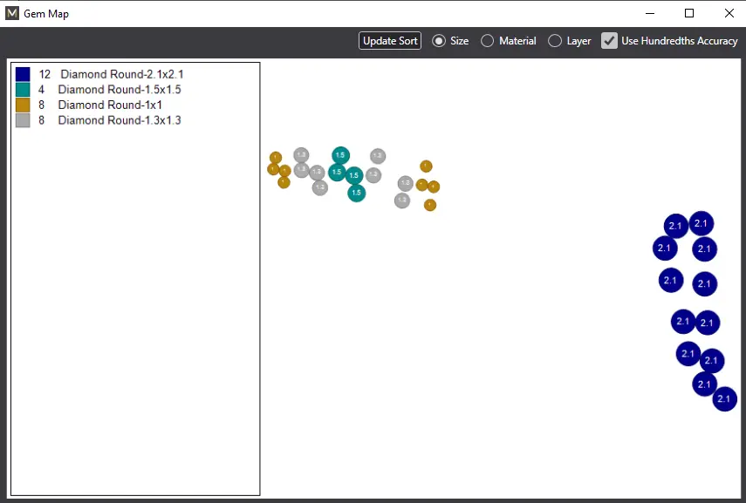Click the bottommost teal 1.5 gem
The image size is (746, 503).
click(356, 193)
